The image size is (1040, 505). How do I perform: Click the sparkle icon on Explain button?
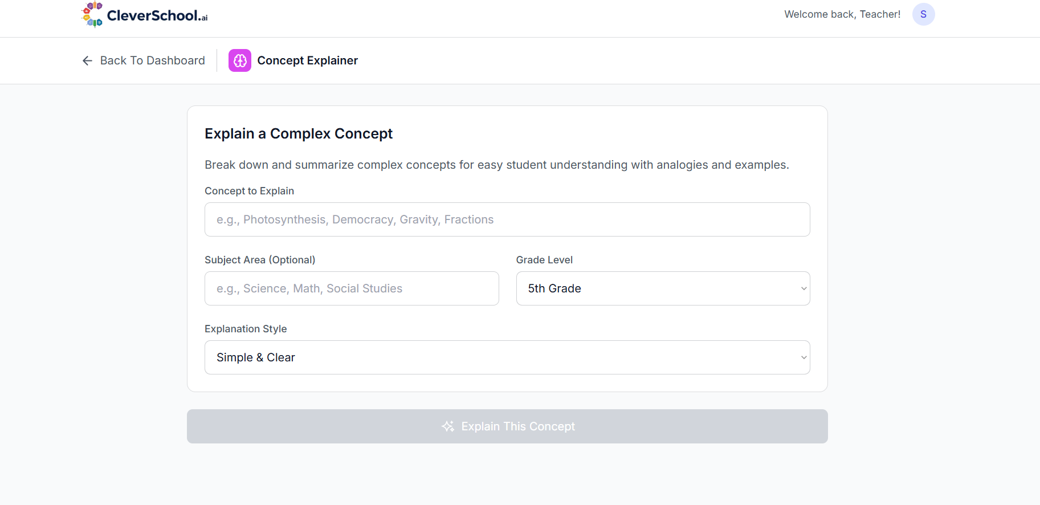pos(448,426)
